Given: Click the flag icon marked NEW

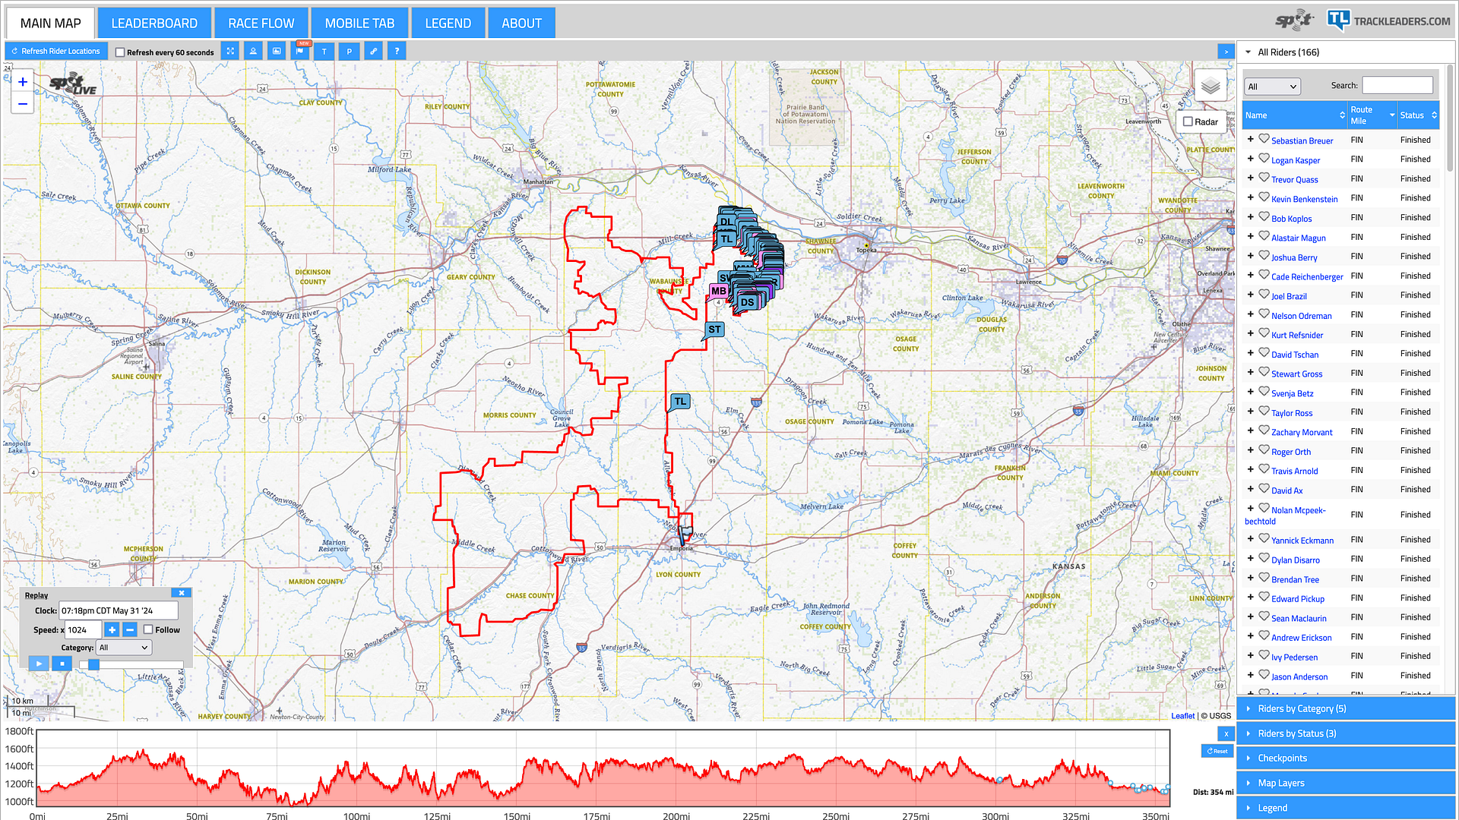Looking at the screenshot, I should tap(301, 52).
